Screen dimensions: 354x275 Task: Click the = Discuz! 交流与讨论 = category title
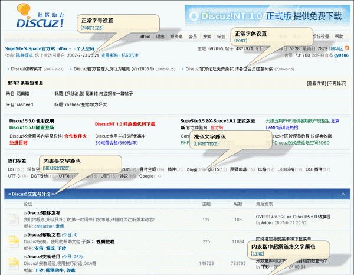pyautogui.click(x=31, y=194)
